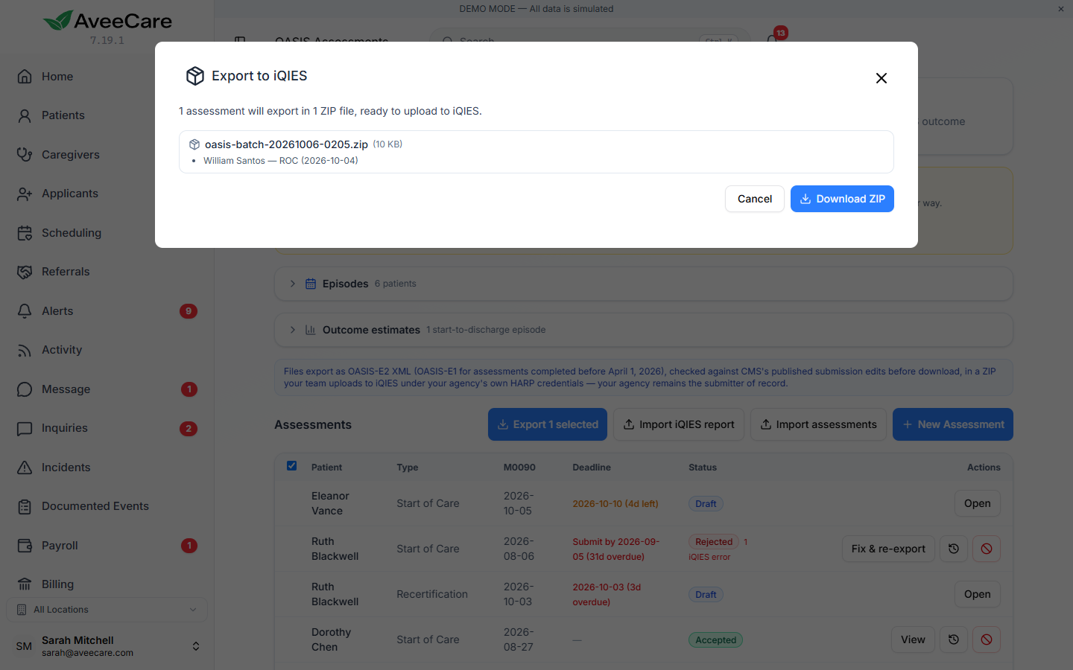Image resolution: width=1073 pixels, height=670 pixels.
Task: Click the New Assessment button
Action: 953,424
